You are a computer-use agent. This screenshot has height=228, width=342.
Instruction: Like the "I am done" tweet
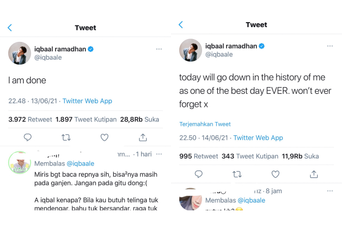(104, 137)
